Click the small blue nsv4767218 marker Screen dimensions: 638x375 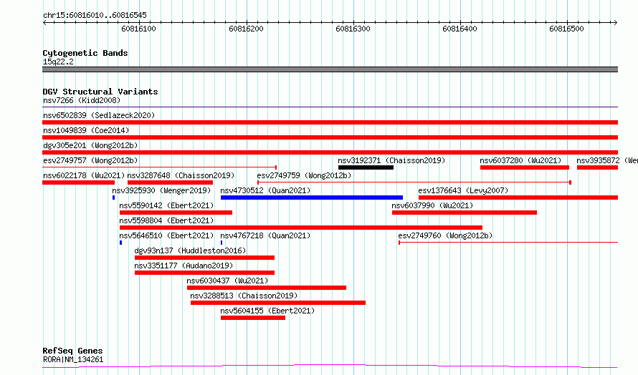tap(222, 243)
